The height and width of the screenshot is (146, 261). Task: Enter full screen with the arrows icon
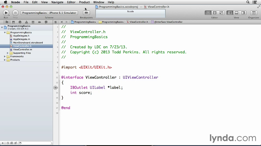259,6
